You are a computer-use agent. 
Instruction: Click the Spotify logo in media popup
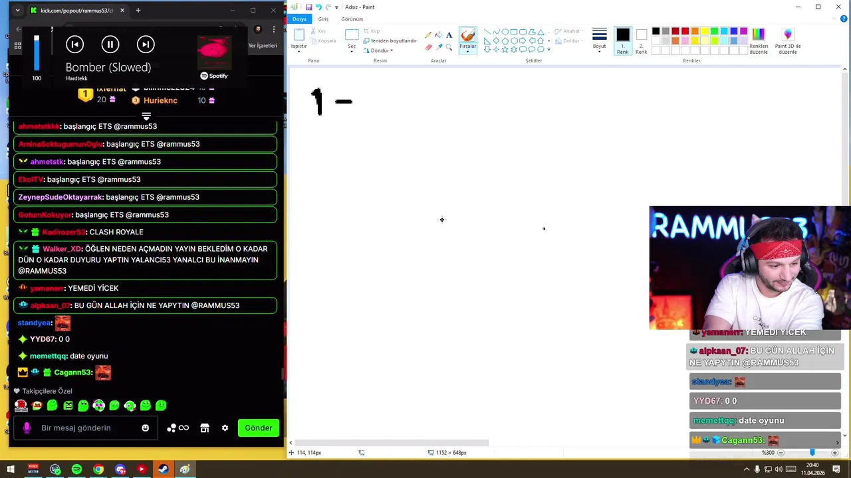point(214,76)
